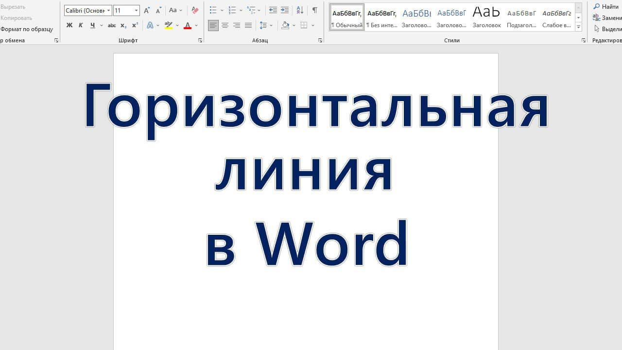Click Формат по образцу
The height and width of the screenshot is (350, 622).
click(27, 29)
